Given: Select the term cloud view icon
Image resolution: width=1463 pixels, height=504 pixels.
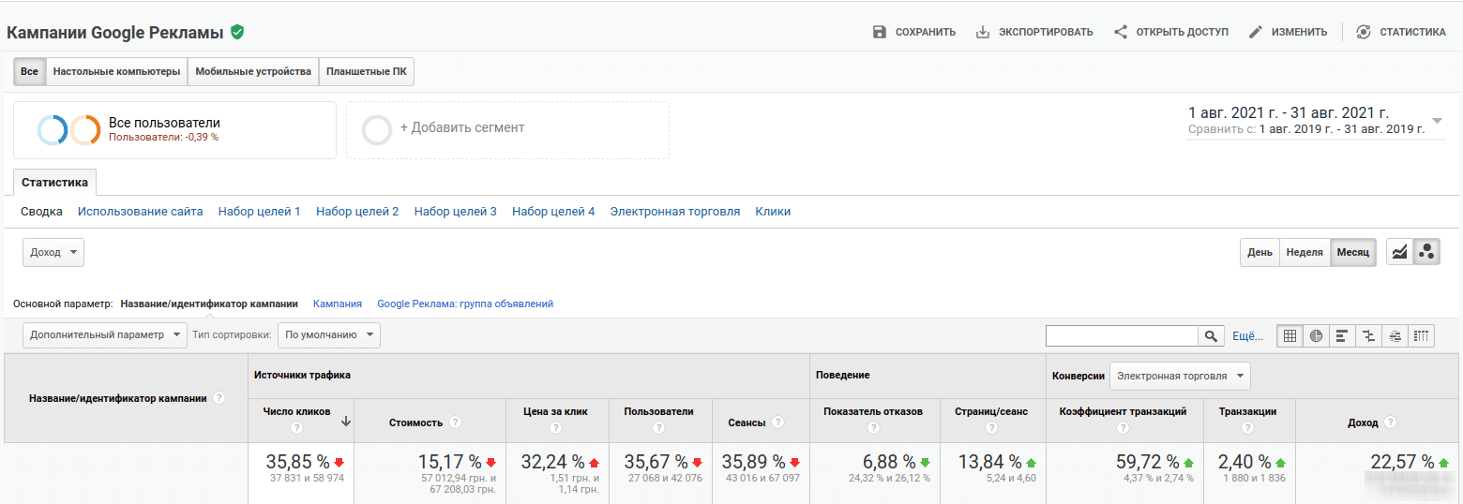Looking at the screenshot, I should (x=1395, y=336).
